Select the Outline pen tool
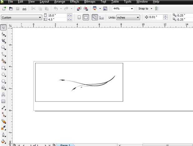Screen dimensions: 193x146 click(3, 135)
